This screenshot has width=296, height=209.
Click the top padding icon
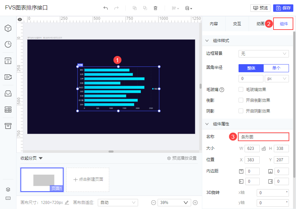pyautogui.click(x=241, y=171)
